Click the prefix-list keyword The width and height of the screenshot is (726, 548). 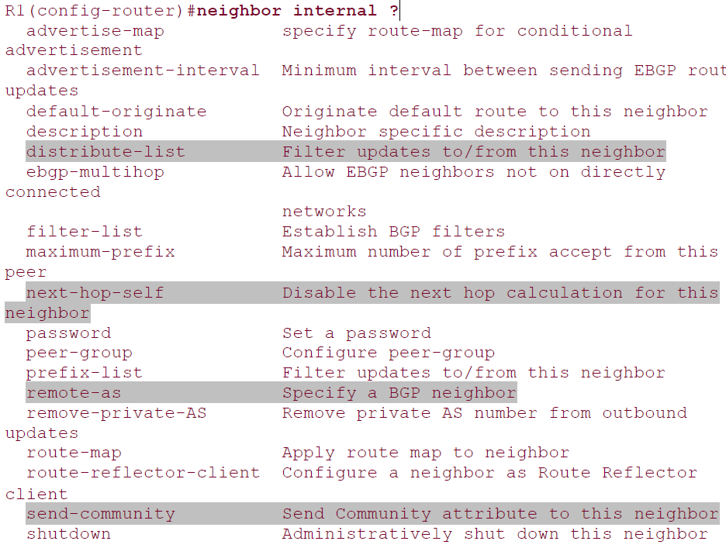click(x=85, y=372)
